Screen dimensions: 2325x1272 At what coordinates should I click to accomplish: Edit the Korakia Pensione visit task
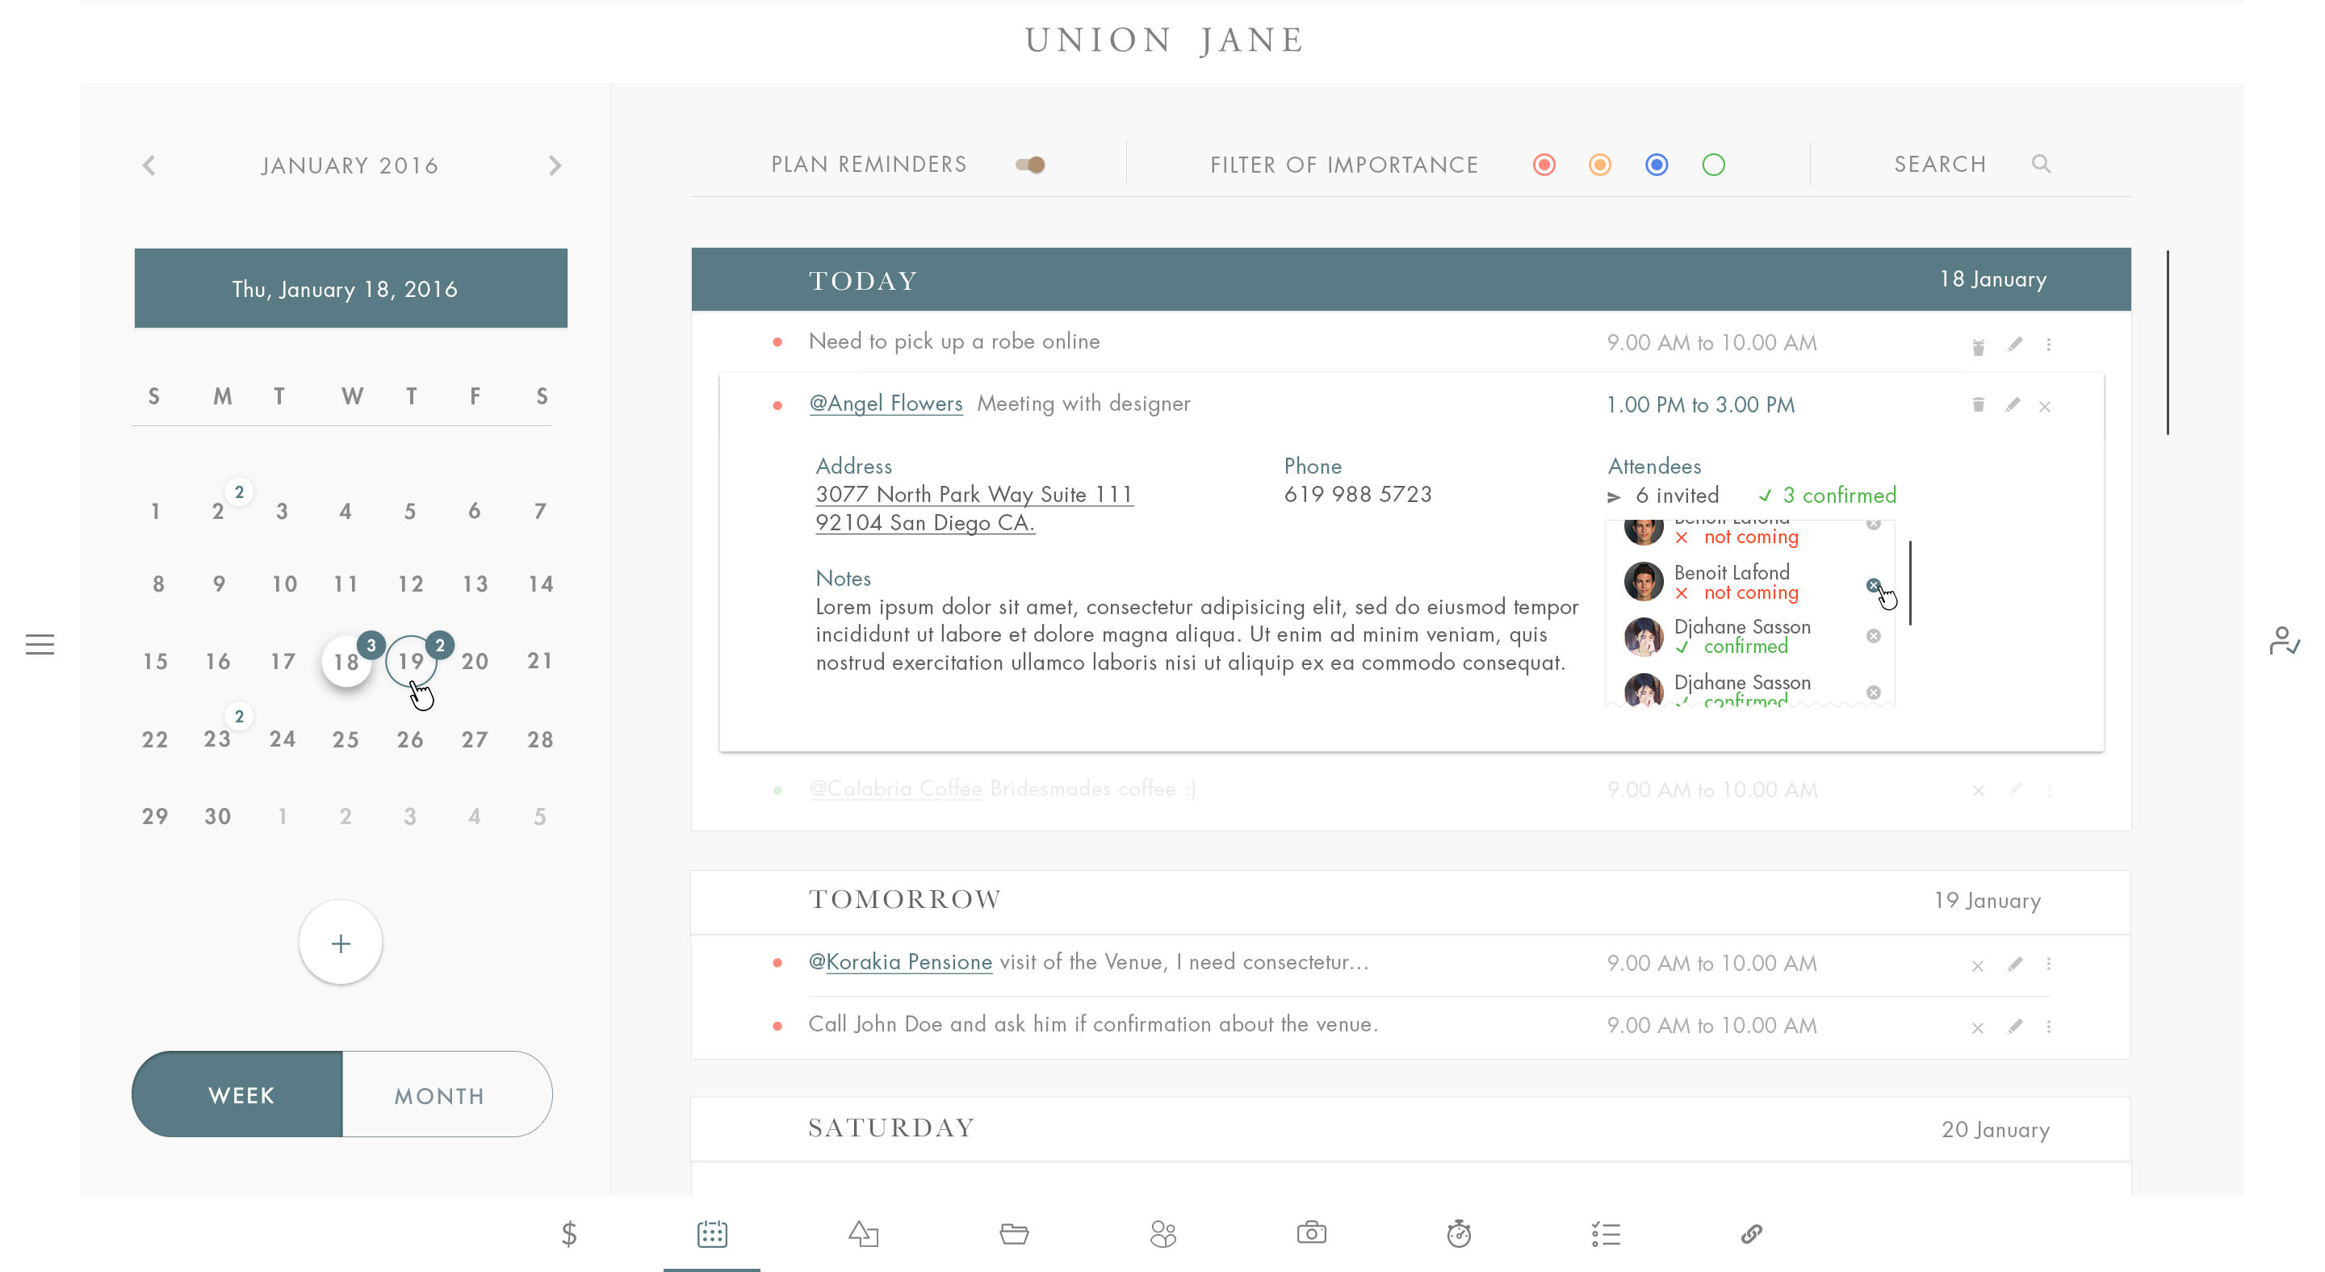[2014, 964]
